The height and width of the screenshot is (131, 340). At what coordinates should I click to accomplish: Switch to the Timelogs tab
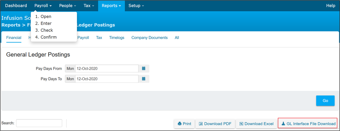(x=117, y=38)
